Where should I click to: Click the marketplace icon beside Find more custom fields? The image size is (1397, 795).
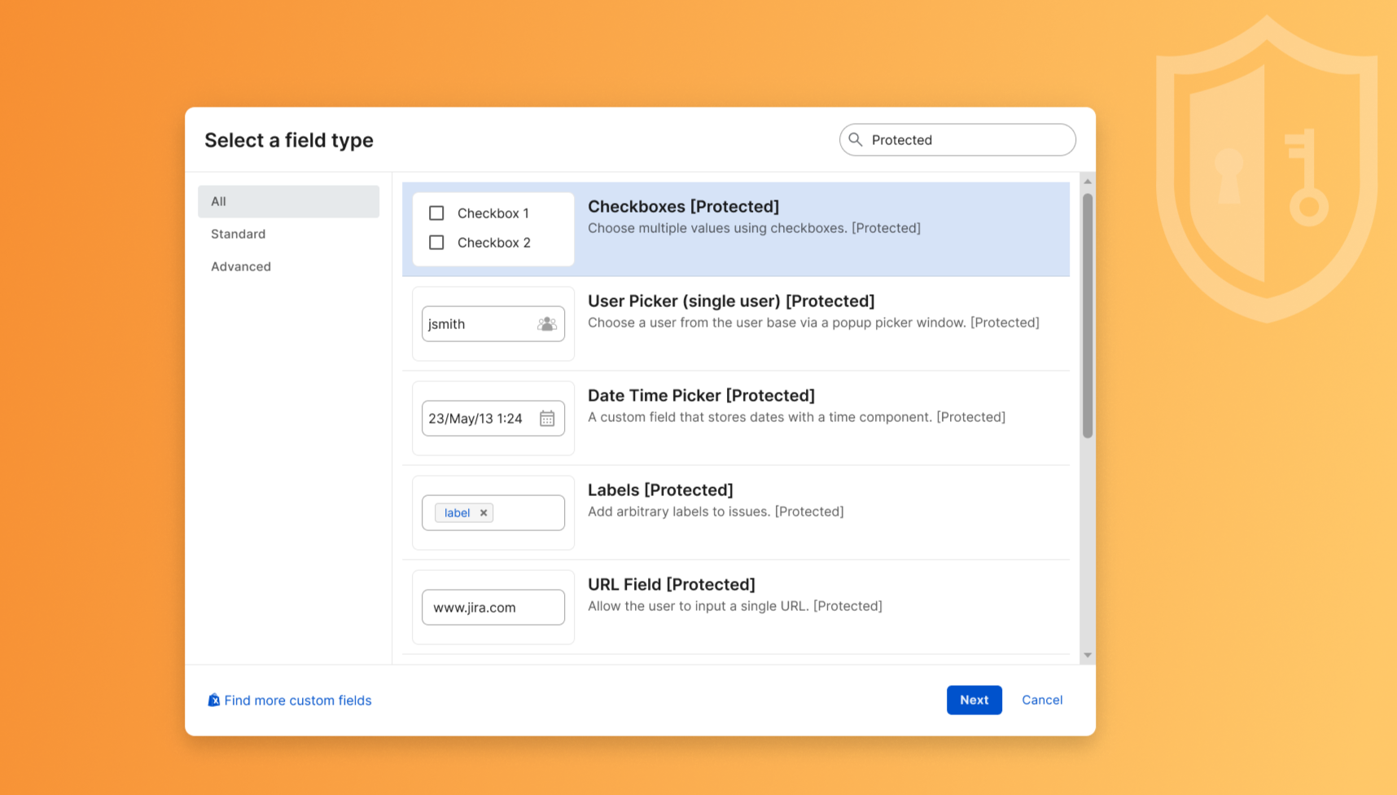click(x=213, y=699)
